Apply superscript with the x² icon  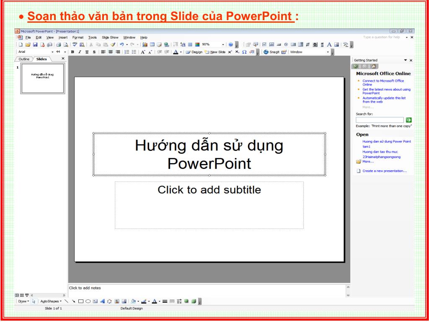click(230, 52)
